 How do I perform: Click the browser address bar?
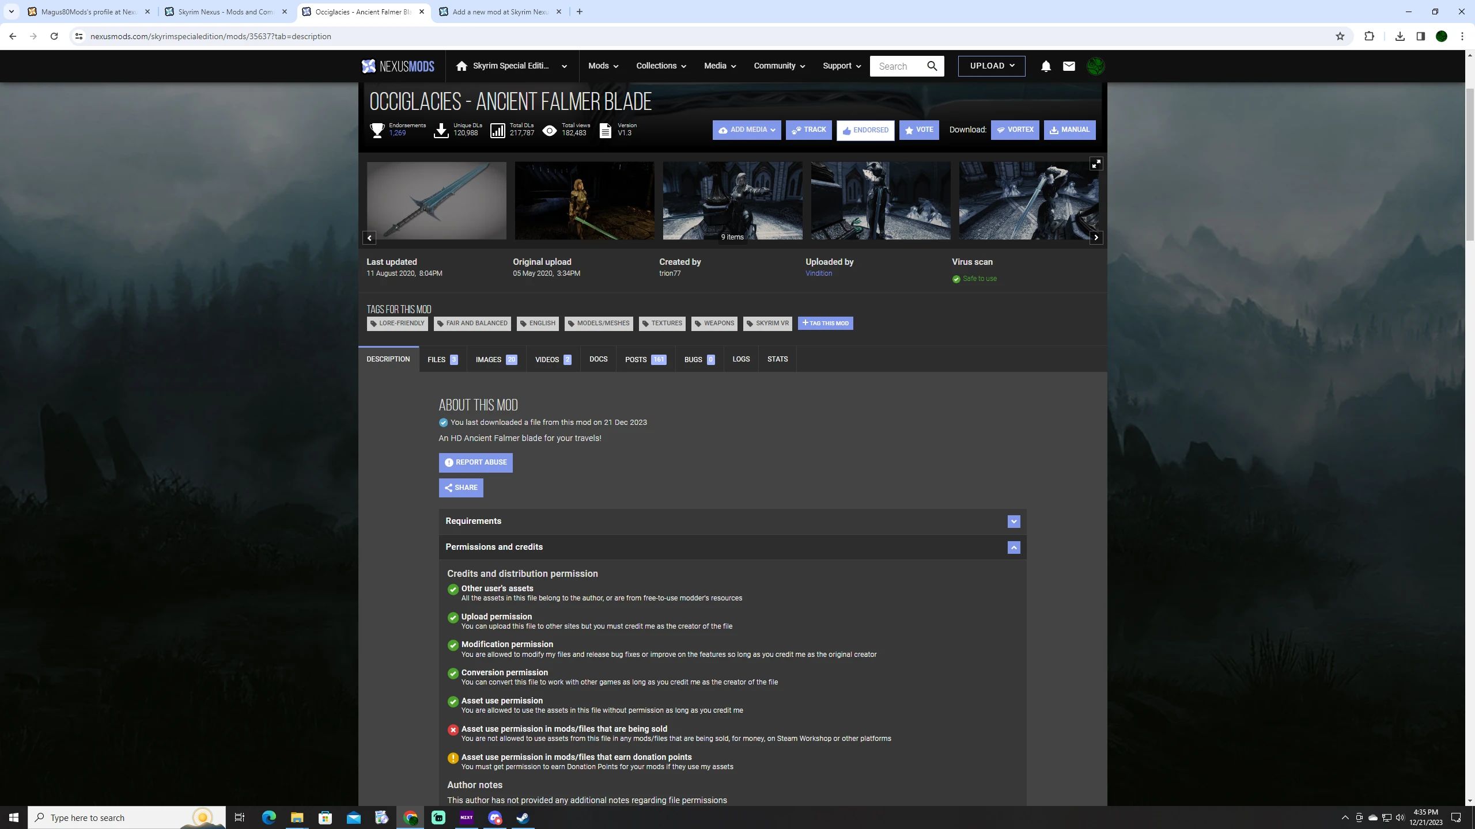click(x=708, y=36)
